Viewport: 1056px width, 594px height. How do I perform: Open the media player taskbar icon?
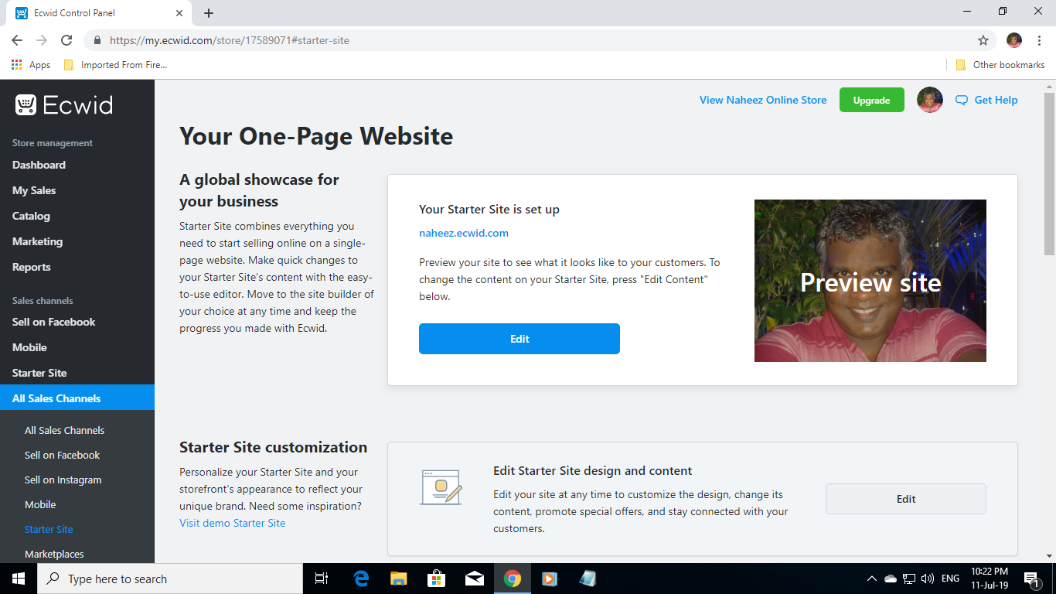[550, 579]
